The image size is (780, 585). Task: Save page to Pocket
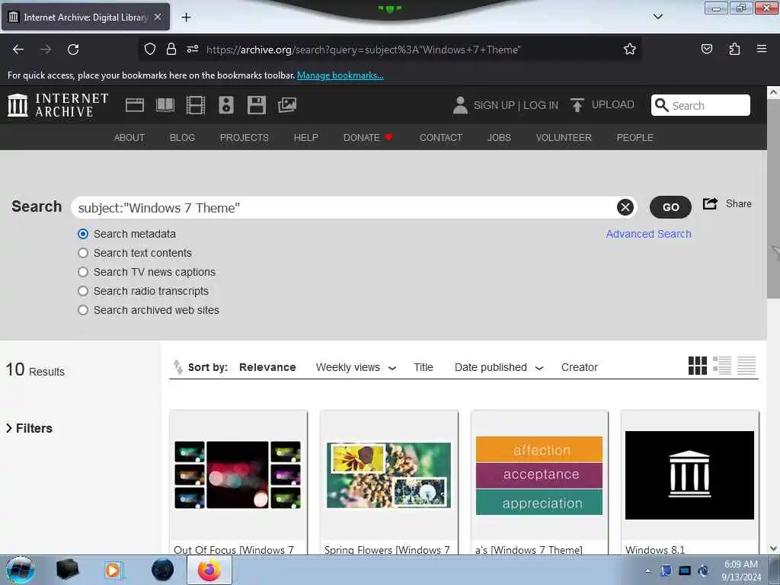coord(706,50)
